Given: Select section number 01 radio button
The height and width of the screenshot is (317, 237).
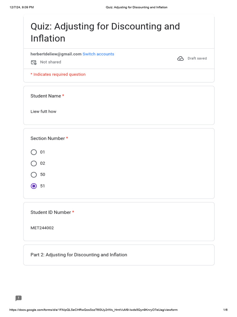Looking at the screenshot, I should pos(34,152).
